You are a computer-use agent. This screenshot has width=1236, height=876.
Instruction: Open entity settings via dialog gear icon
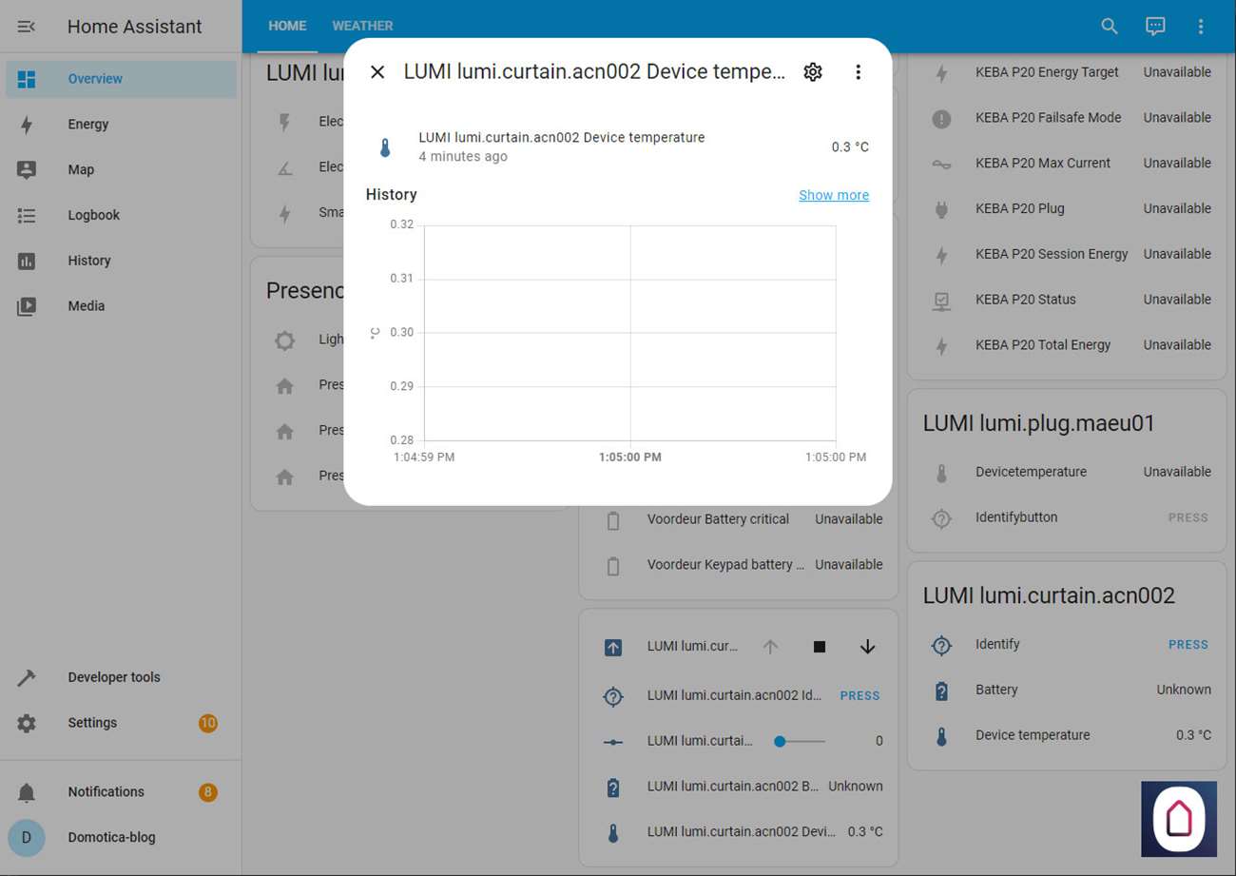click(x=813, y=72)
